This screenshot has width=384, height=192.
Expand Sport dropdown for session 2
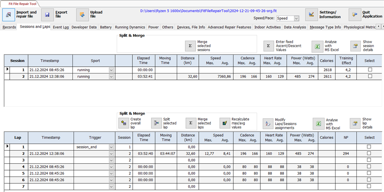[111, 76]
